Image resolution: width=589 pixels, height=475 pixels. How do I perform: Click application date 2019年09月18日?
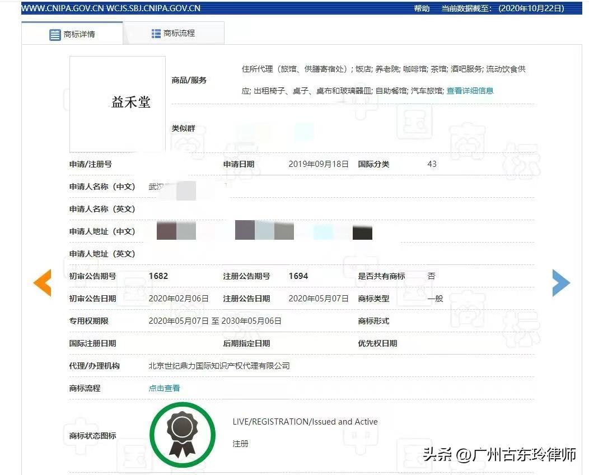click(318, 164)
